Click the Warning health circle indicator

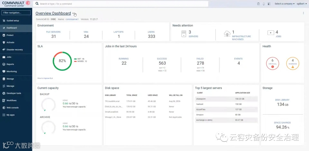coord(293,64)
